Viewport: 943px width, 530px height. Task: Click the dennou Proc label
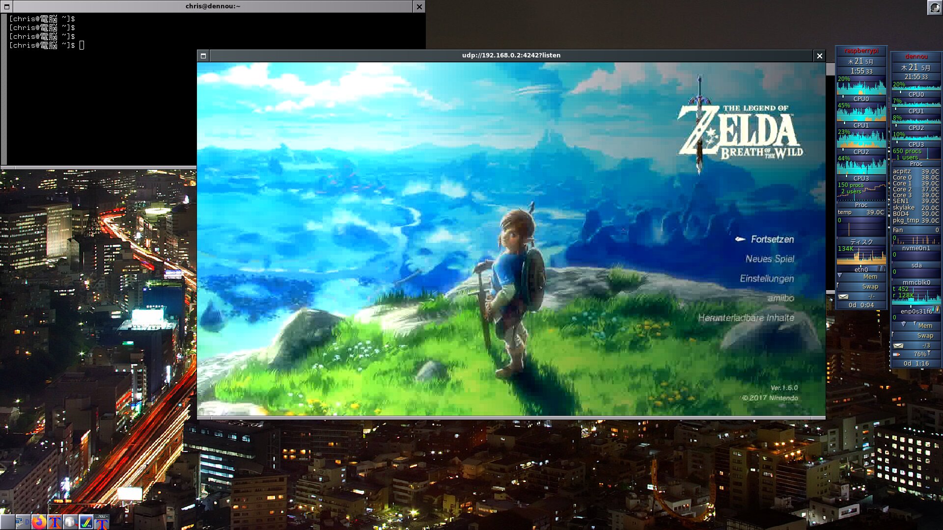pos(916,163)
